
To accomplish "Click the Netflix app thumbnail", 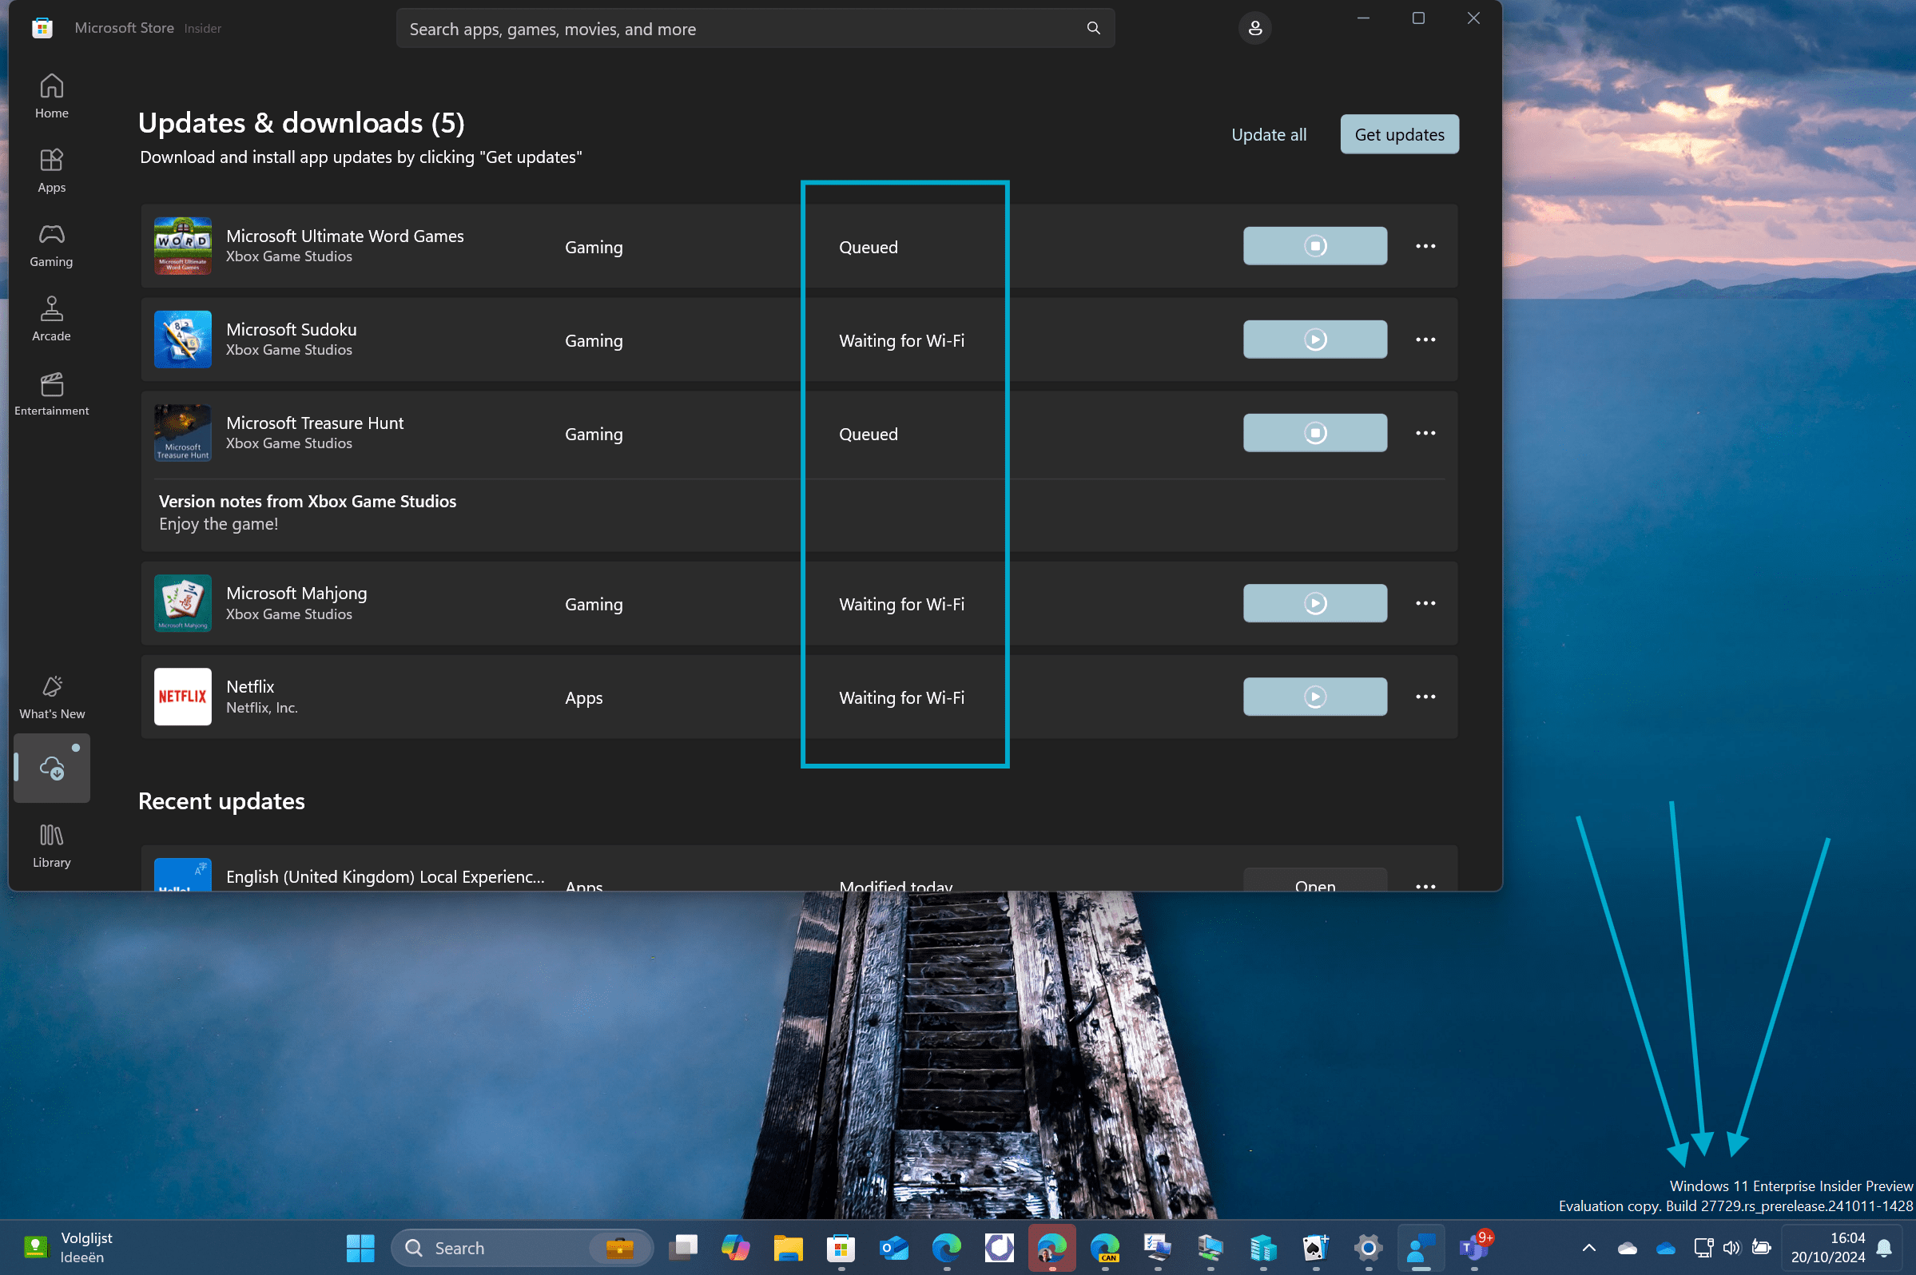I will (182, 696).
